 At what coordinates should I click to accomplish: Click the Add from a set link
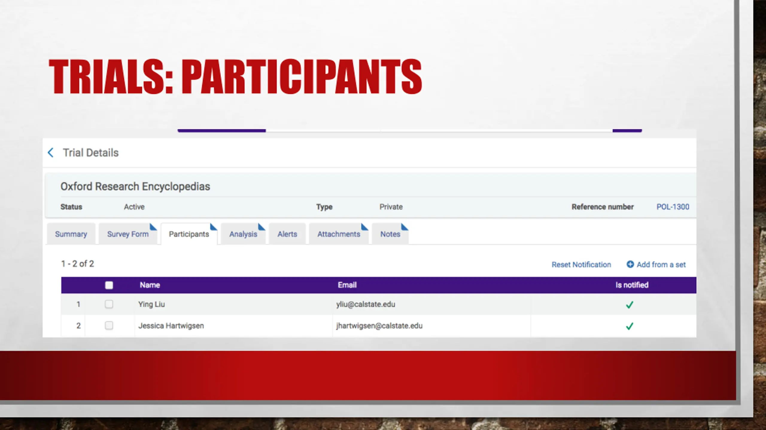(661, 265)
